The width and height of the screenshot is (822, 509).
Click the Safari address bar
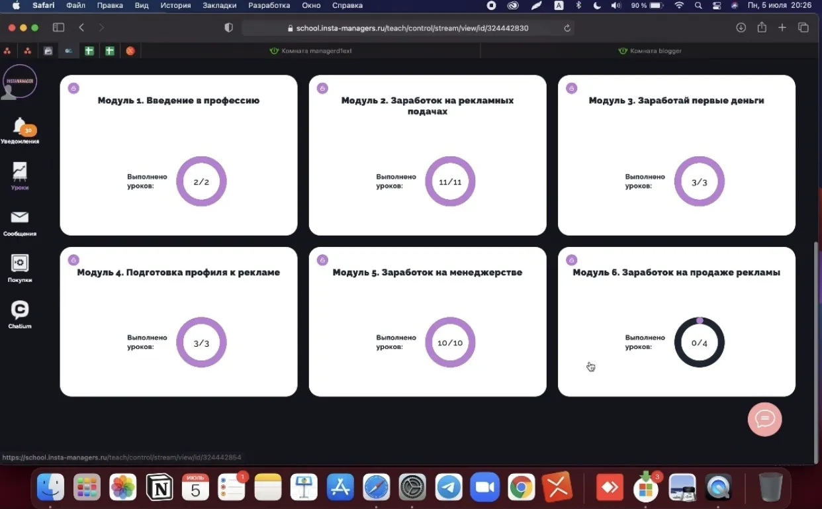tap(407, 28)
